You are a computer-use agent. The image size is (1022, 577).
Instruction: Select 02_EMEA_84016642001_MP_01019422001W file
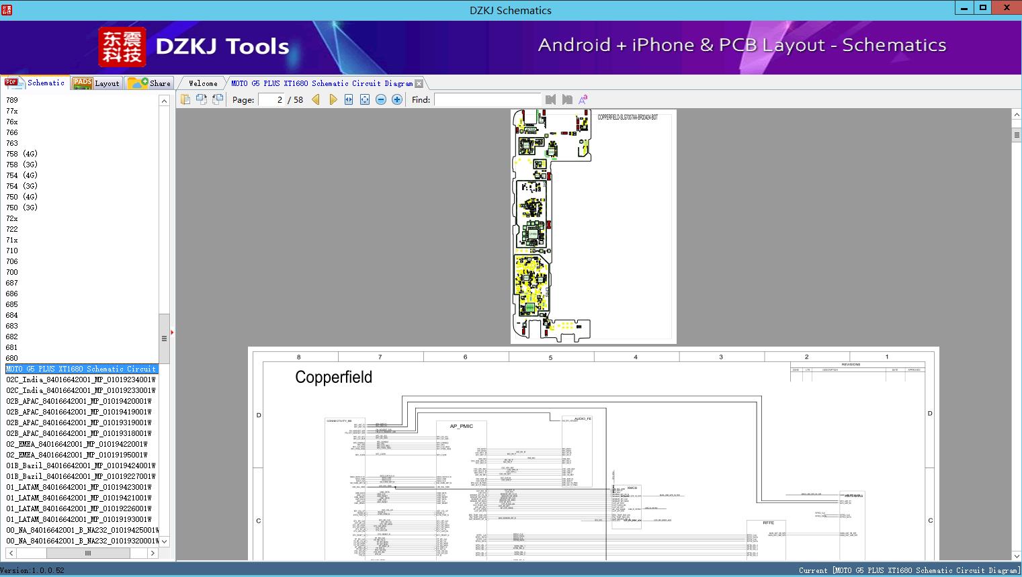point(77,444)
